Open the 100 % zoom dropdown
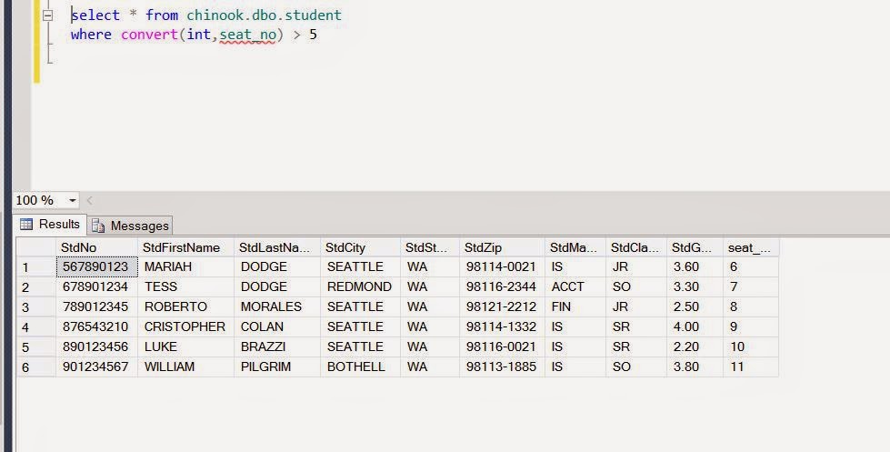 [x=73, y=200]
